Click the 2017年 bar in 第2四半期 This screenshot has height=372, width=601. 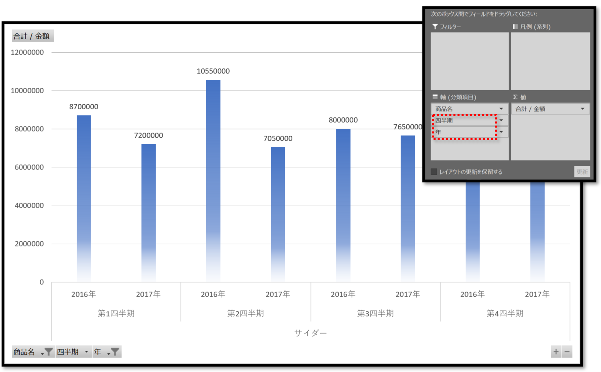point(278,215)
